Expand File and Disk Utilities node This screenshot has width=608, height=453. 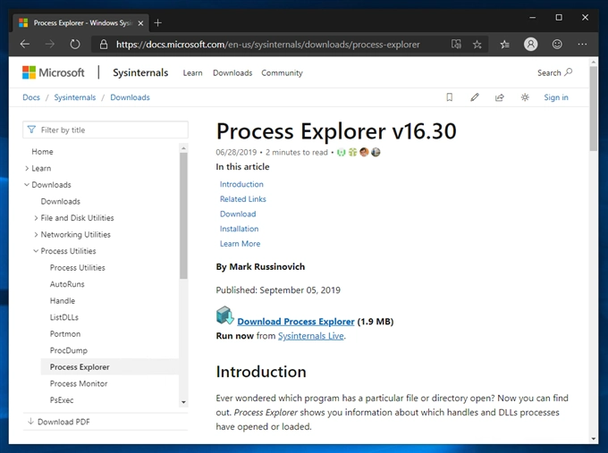pos(36,218)
